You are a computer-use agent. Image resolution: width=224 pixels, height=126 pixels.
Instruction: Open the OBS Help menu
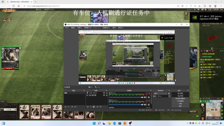point(120,28)
